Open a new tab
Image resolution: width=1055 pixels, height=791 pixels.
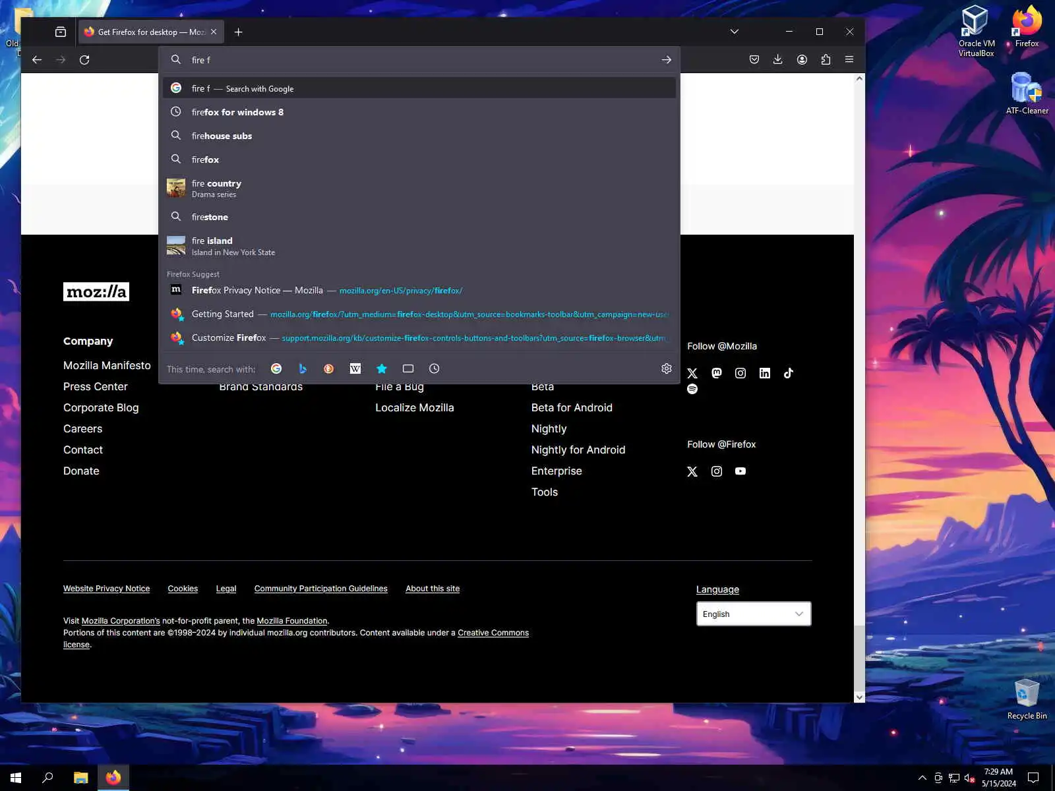(x=239, y=32)
